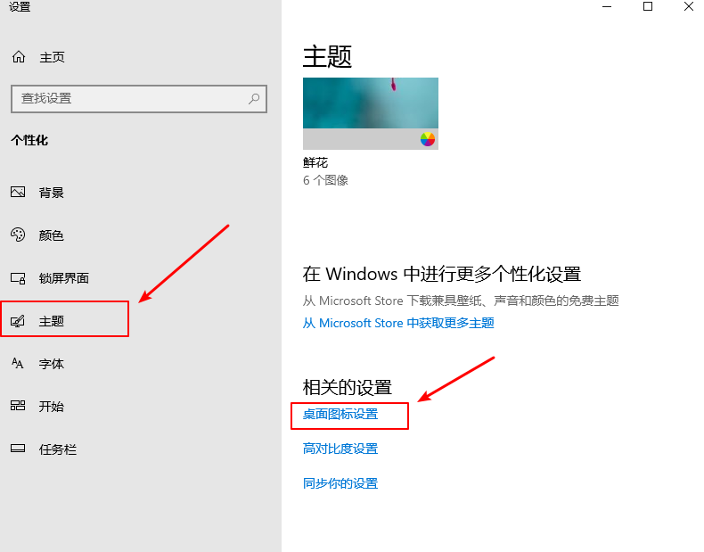Select the 鲜花 theme thumbnail
Image resolution: width=704 pixels, height=552 pixels.
[x=371, y=113]
